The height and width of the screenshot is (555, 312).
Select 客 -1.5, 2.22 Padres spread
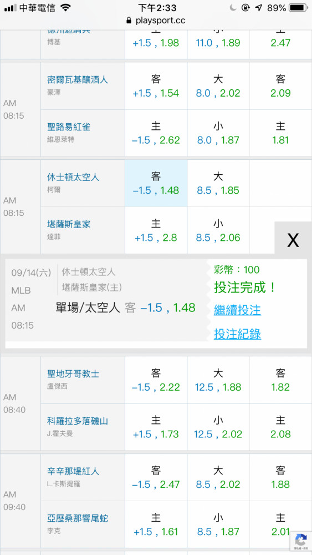click(156, 380)
